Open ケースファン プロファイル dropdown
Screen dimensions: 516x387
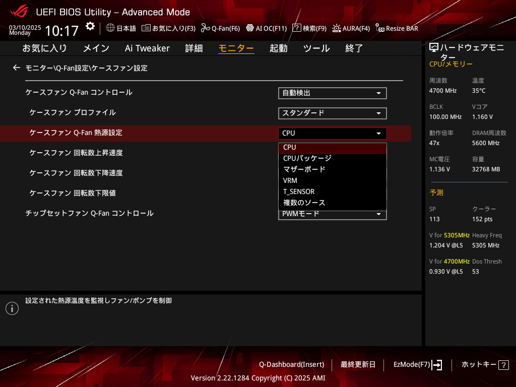333,113
